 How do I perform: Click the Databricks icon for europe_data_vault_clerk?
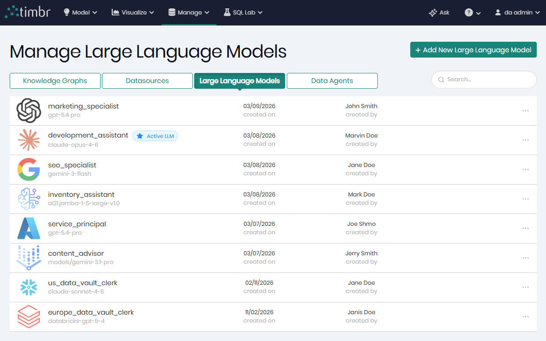28,316
